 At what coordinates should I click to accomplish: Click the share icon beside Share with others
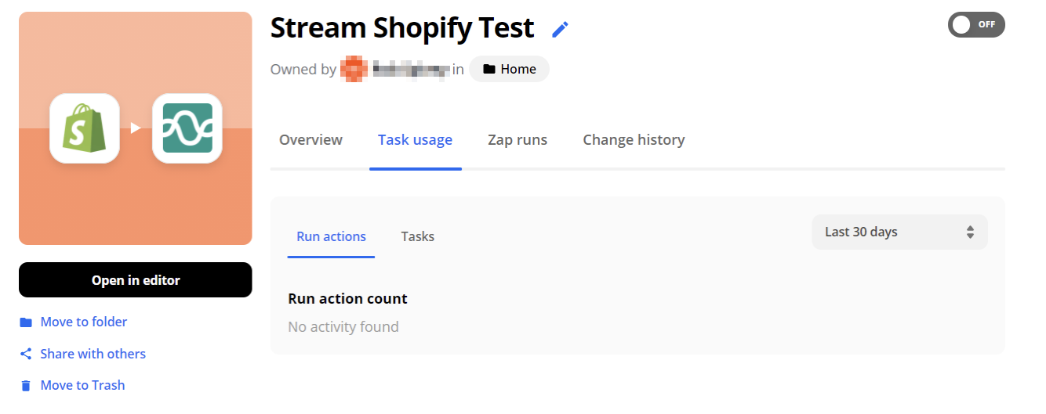[x=26, y=354]
